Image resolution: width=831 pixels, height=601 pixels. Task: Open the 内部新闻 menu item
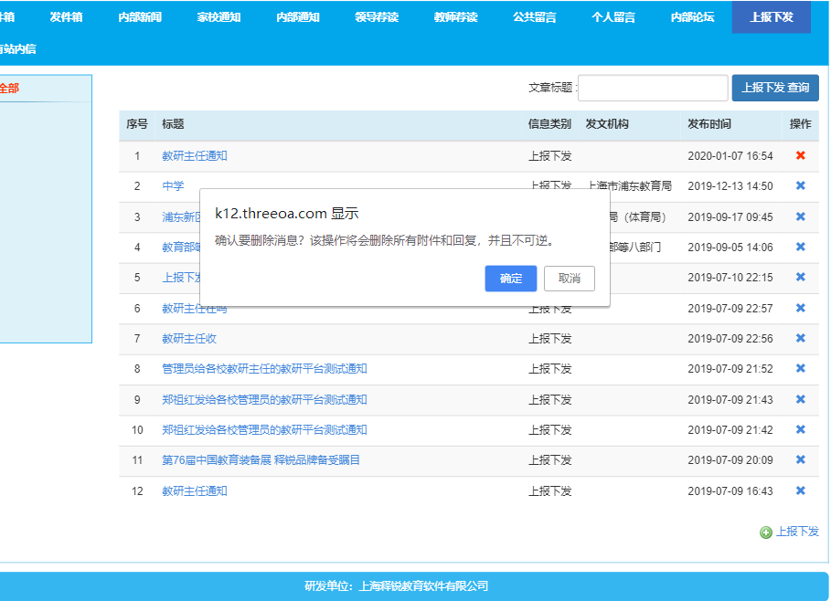coord(142,16)
